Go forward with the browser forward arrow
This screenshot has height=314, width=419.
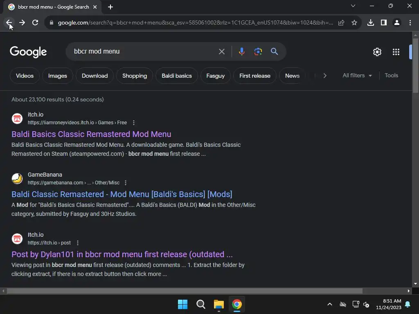[x=22, y=22]
